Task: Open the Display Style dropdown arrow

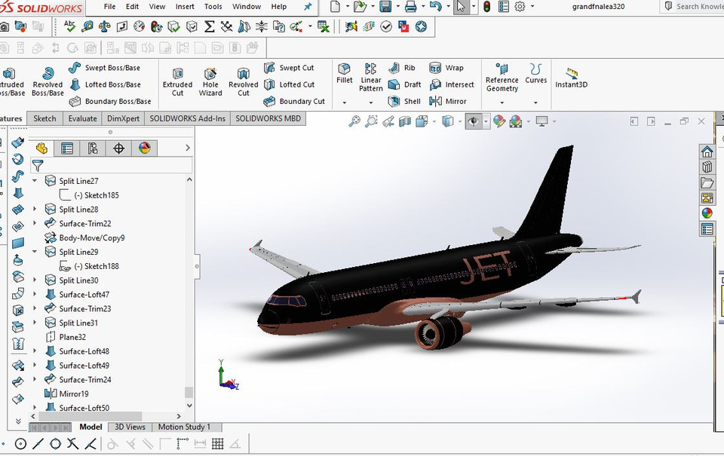Action: [x=459, y=121]
